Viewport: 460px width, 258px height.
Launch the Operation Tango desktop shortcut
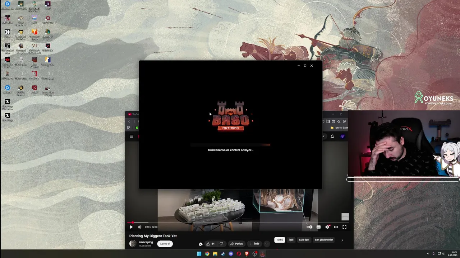34,34
